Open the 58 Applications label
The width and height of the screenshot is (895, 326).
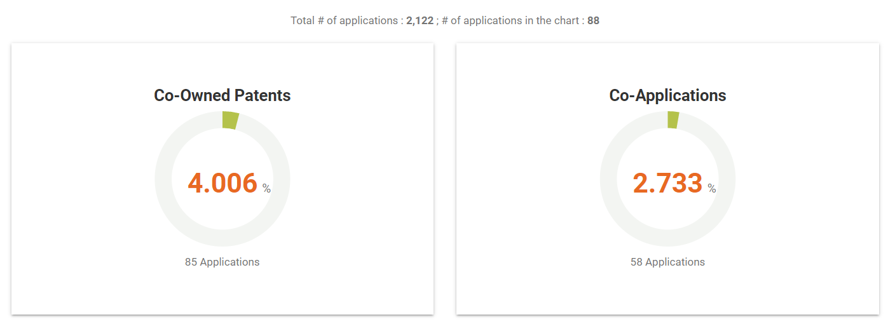coord(667,262)
